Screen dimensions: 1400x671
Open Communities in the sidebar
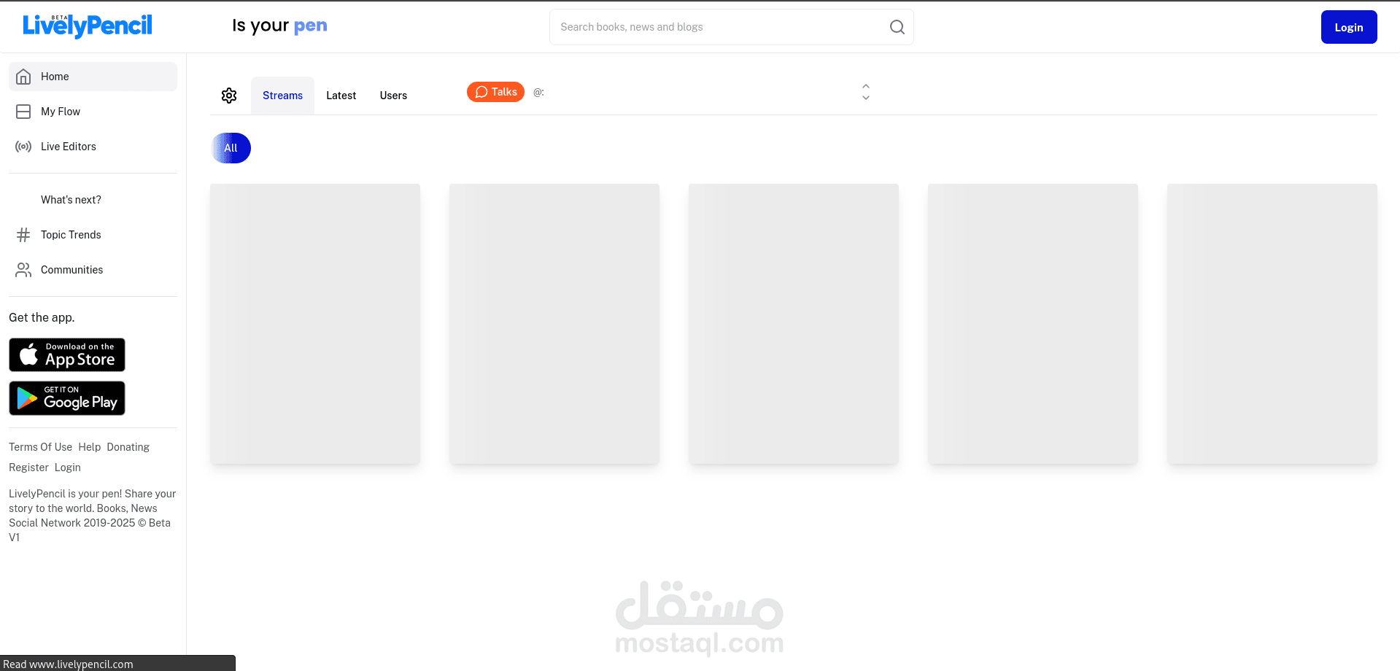point(93,270)
